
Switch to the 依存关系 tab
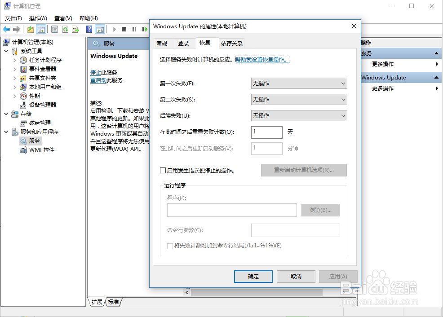click(233, 43)
